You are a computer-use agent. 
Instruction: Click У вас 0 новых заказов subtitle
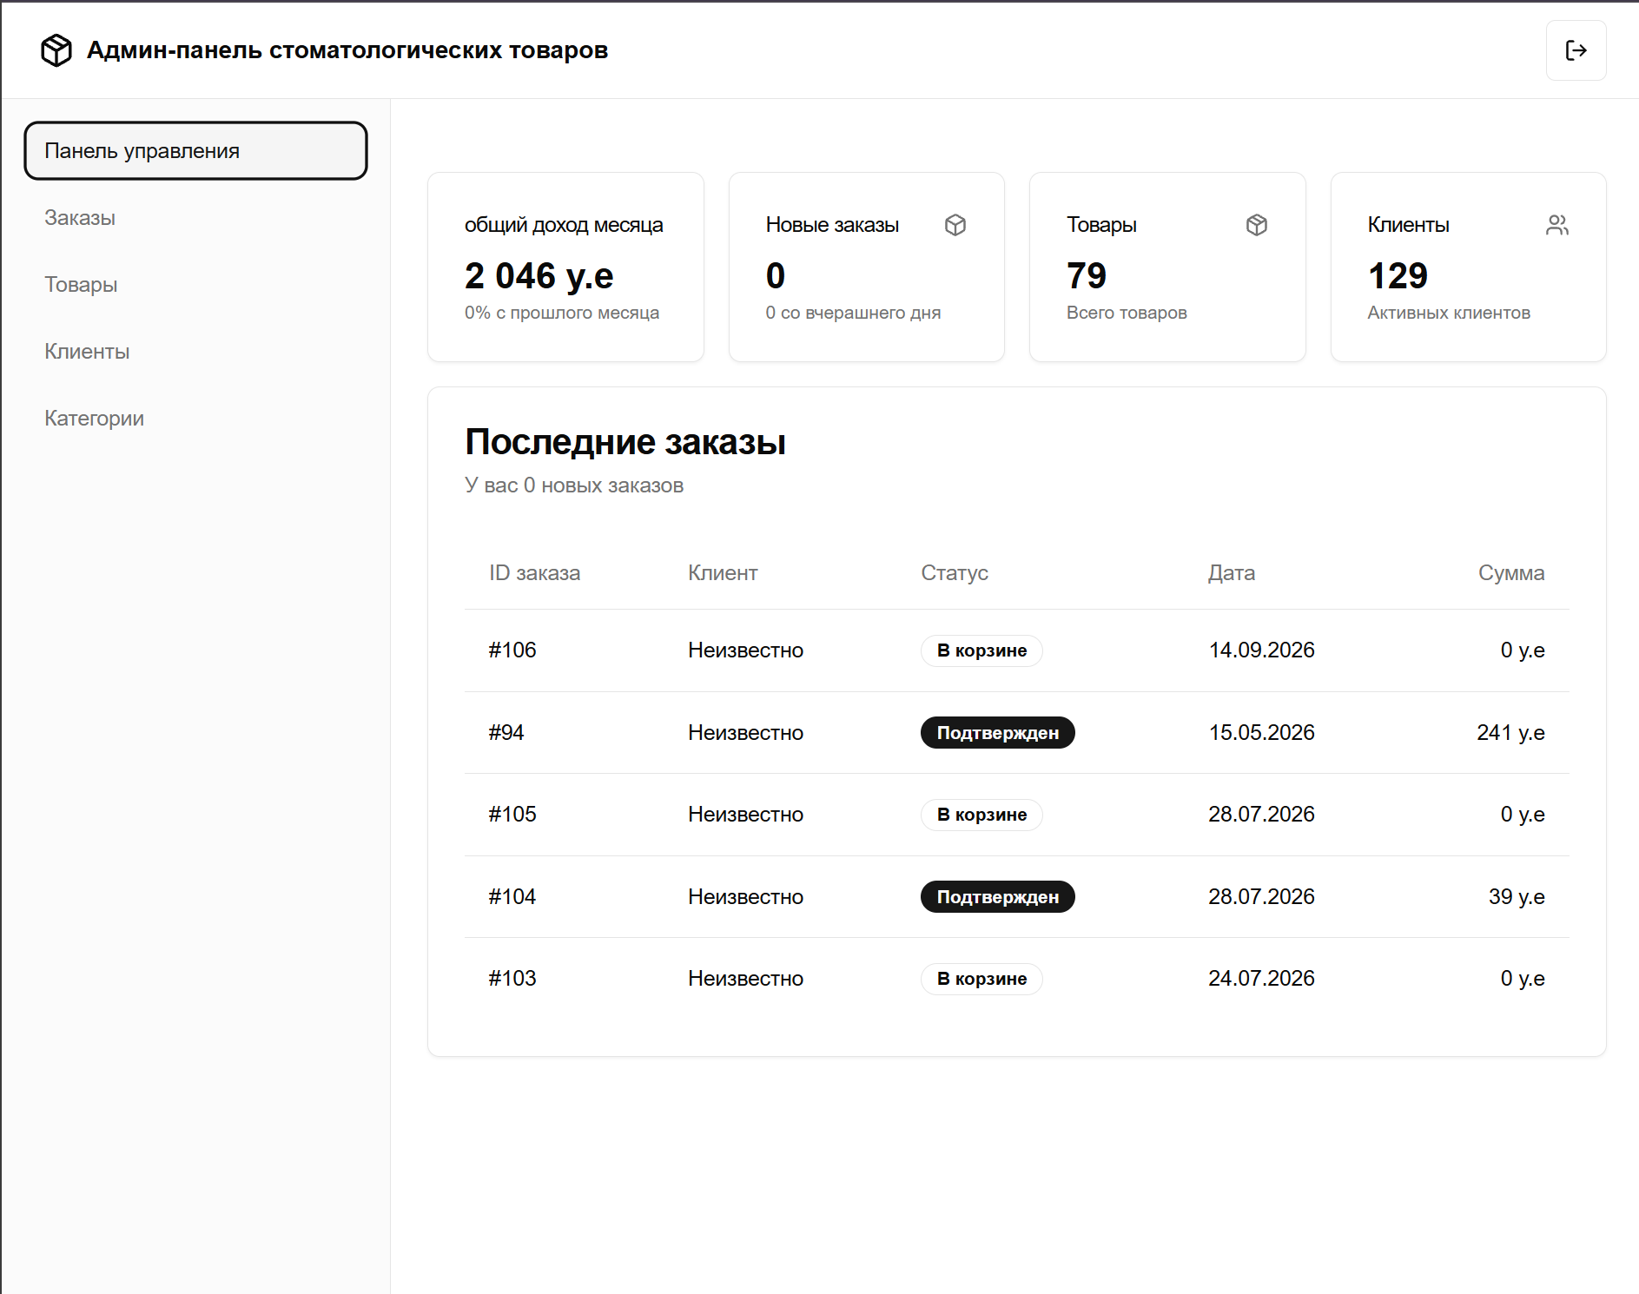point(574,485)
